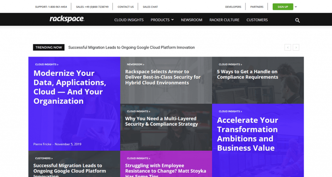Screen dimensions: 332x177
Task: Show previous trending story arrow
Action: [x=288, y=47]
